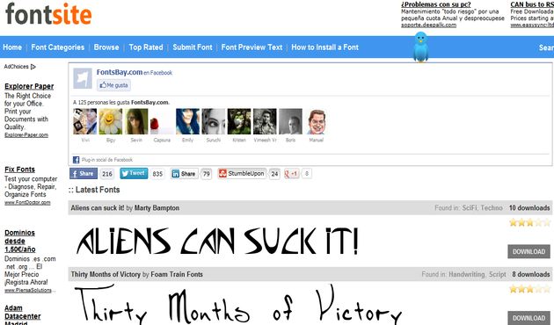This screenshot has width=554, height=325.
Task: Click Manuel's caricature profile thumbnail
Action: [x=317, y=121]
